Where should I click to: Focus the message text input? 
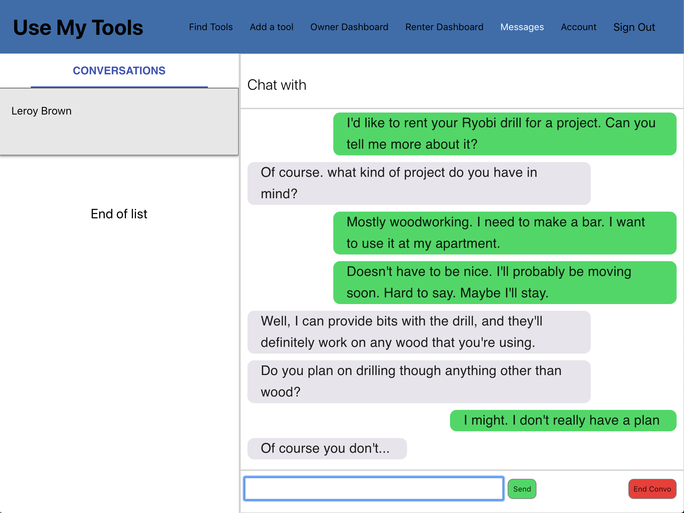pos(374,489)
